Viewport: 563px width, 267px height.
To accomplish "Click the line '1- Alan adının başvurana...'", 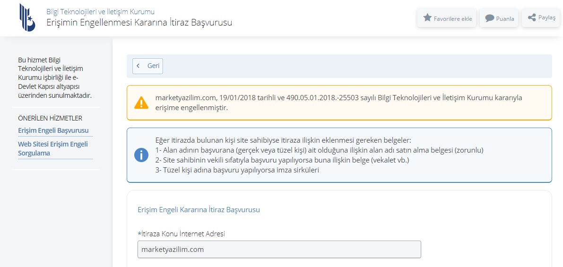I will 319,150.
